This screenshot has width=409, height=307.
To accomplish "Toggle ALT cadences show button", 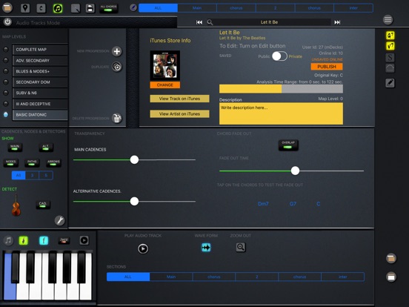I will tap(46, 148).
